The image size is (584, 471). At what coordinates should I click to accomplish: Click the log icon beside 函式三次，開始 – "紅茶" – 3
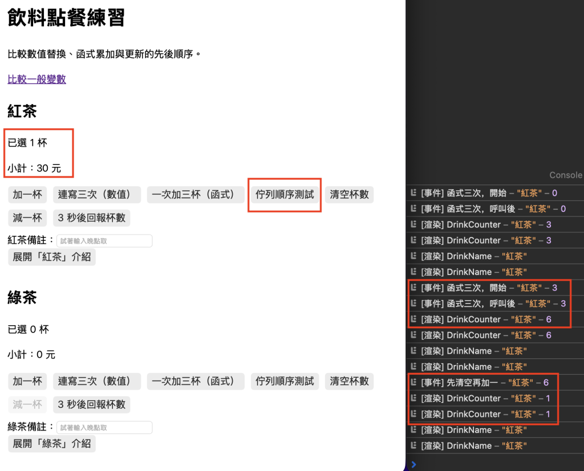[413, 288]
